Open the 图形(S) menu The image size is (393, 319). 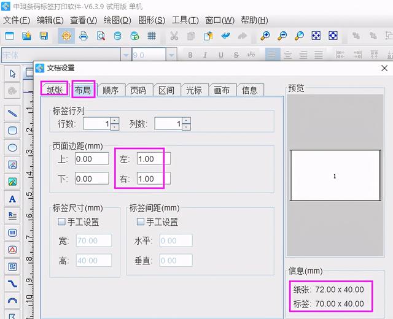point(152,20)
